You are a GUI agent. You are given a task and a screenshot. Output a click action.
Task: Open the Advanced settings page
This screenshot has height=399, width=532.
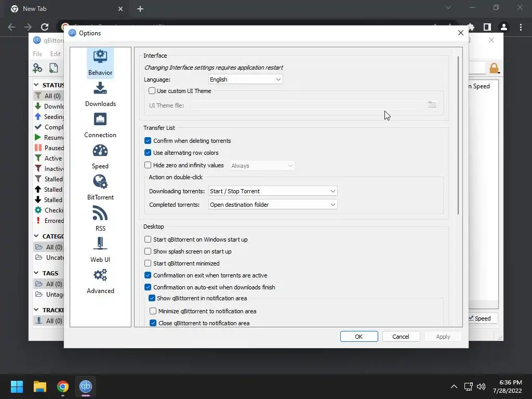[100, 282]
